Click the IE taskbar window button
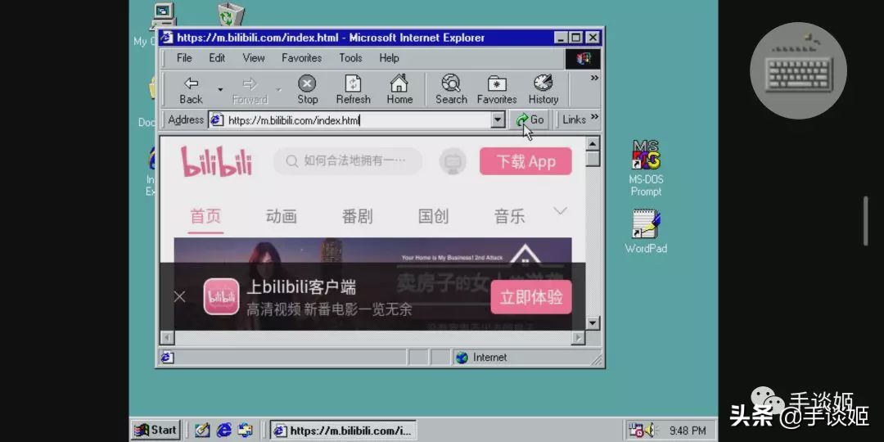 pyautogui.click(x=343, y=431)
